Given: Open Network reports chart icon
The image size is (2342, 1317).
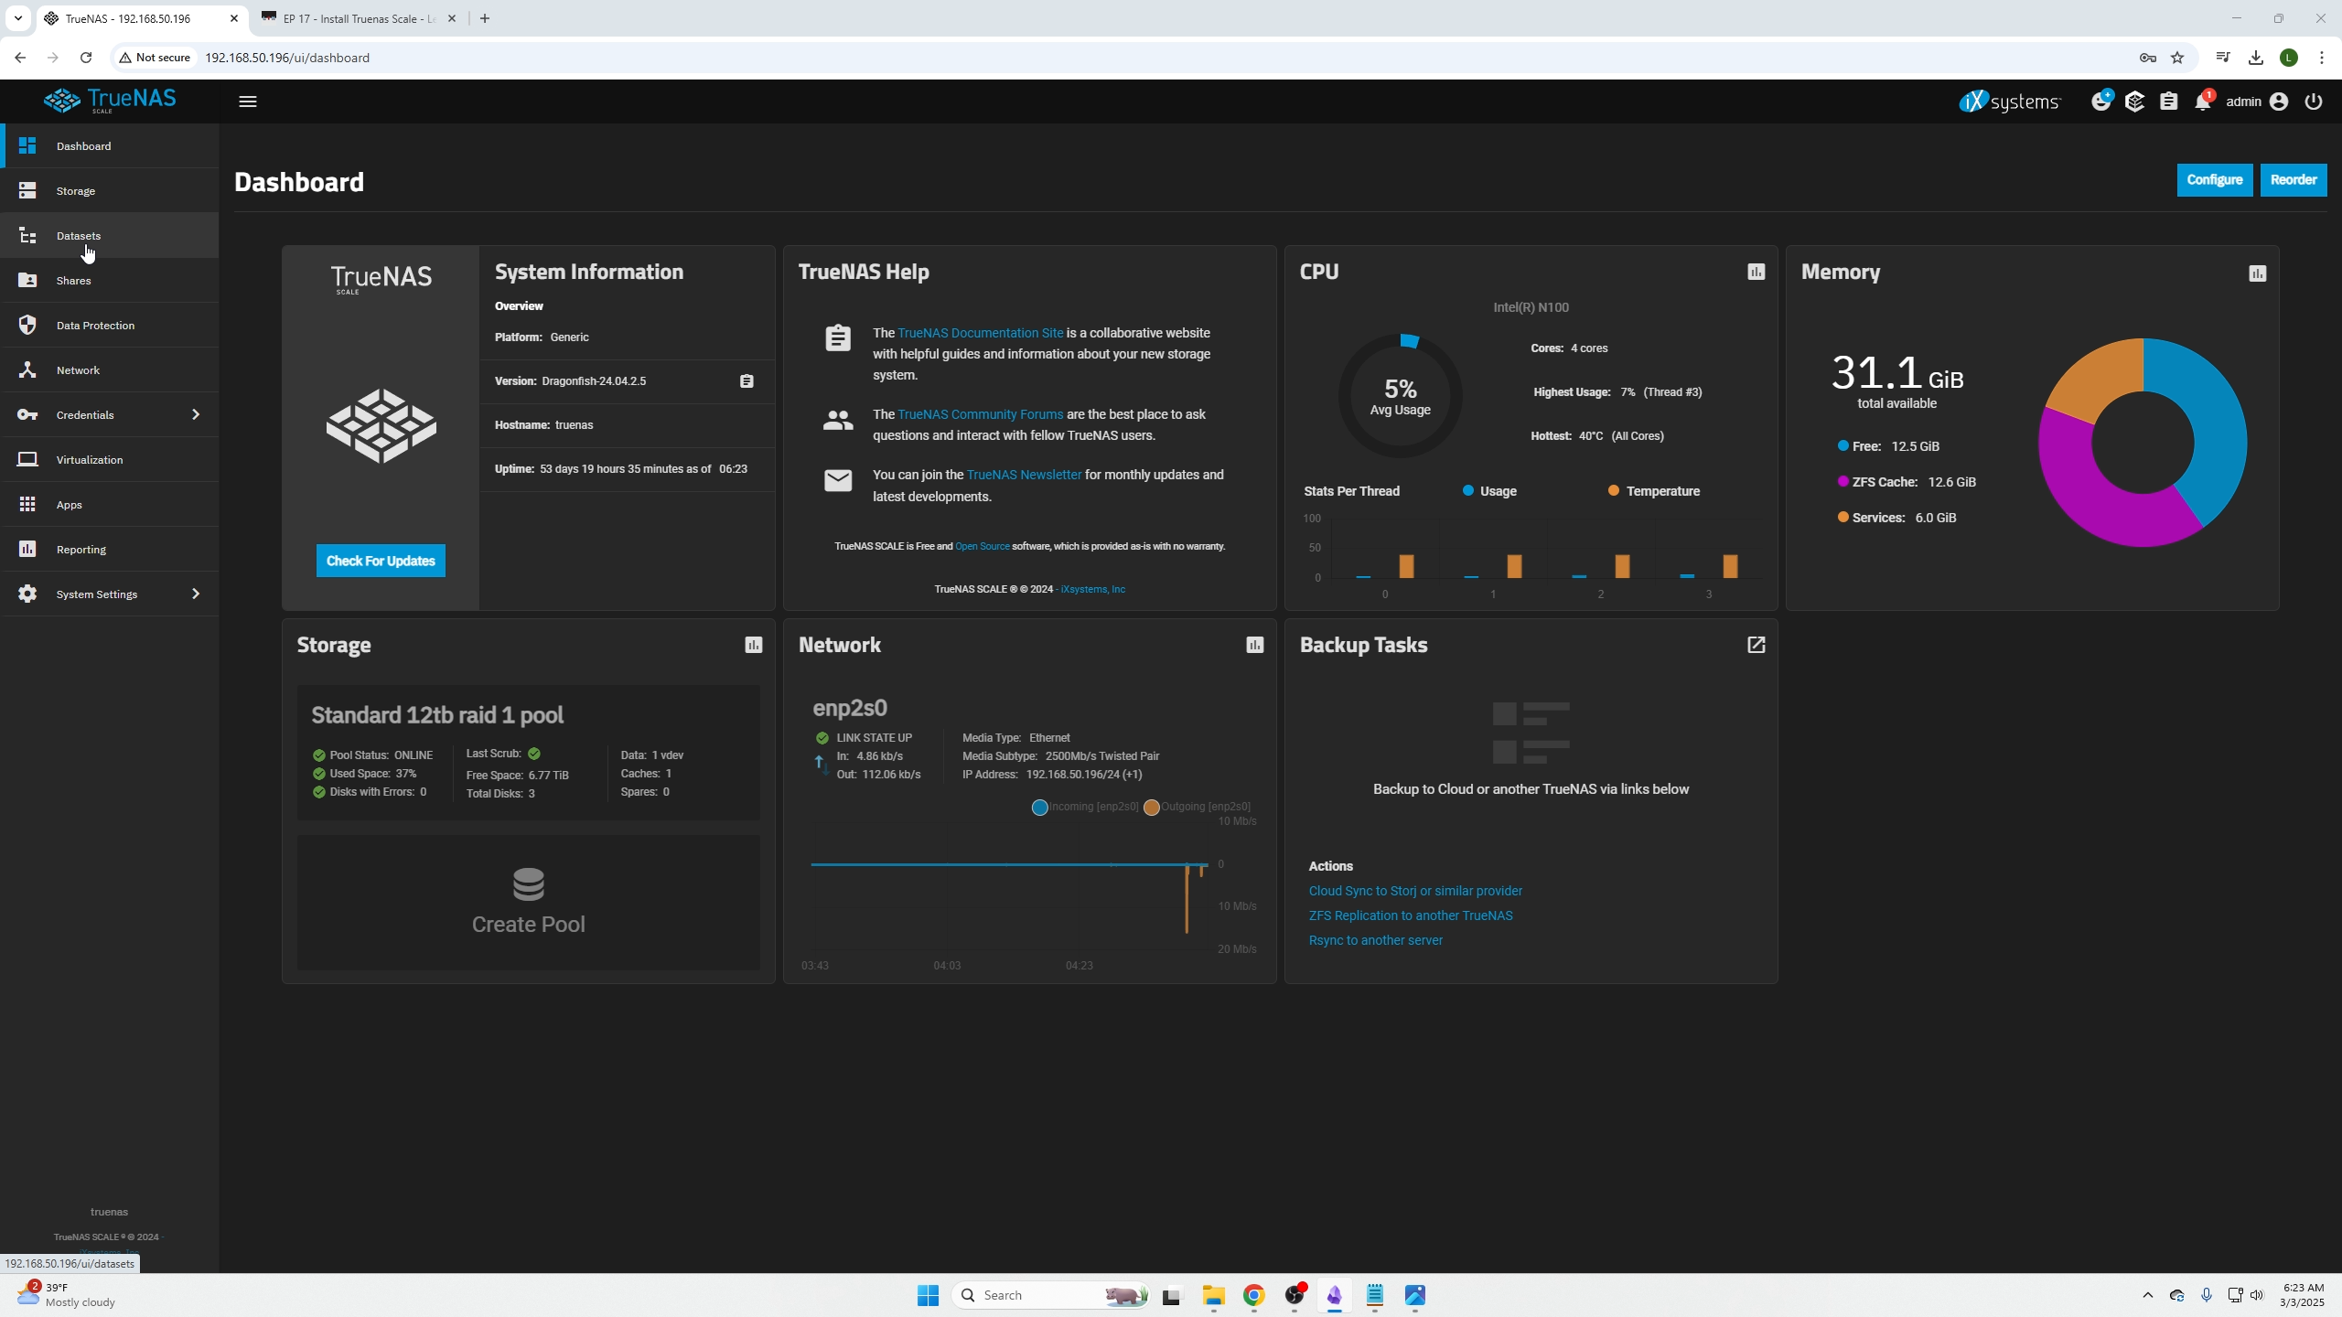Looking at the screenshot, I should [1255, 645].
